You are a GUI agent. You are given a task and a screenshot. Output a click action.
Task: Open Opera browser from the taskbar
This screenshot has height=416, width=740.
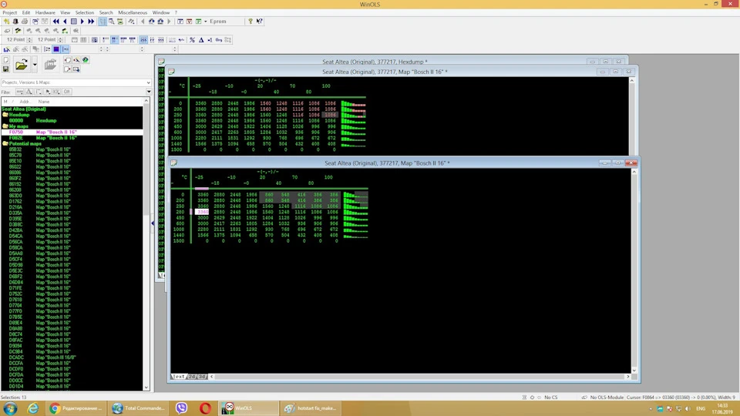pos(205,408)
